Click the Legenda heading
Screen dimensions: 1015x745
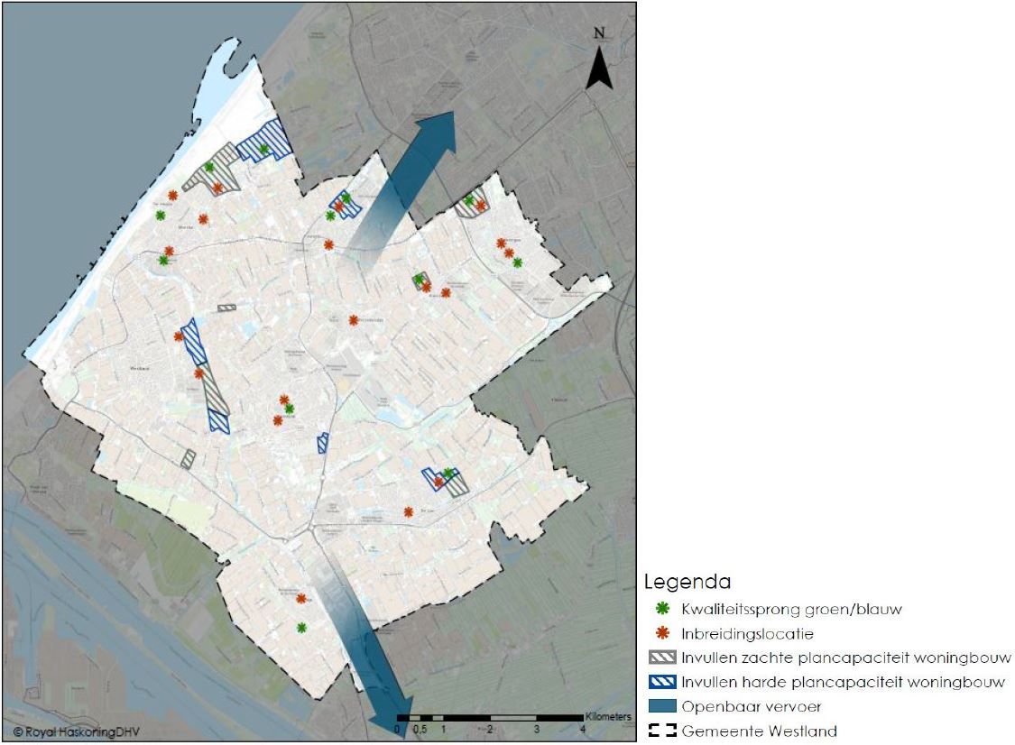[x=687, y=583]
